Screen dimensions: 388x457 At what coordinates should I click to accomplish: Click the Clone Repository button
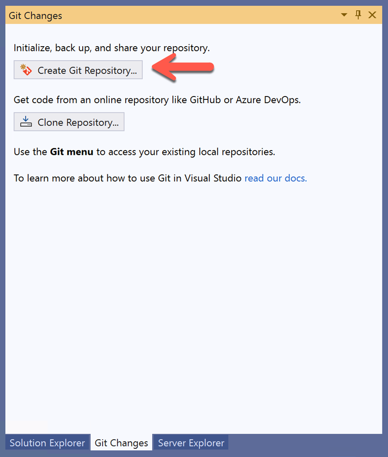point(69,122)
